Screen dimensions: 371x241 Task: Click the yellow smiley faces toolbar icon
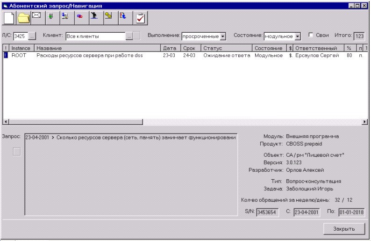pyautogui.click(x=111, y=18)
